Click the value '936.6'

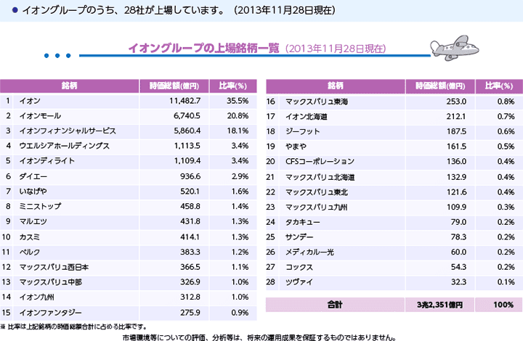click(x=190, y=176)
